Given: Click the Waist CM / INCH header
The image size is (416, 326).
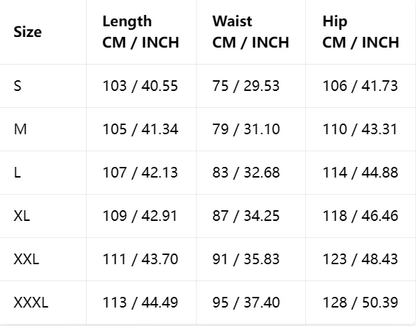Looking at the screenshot, I should click(x=251, y=32).
